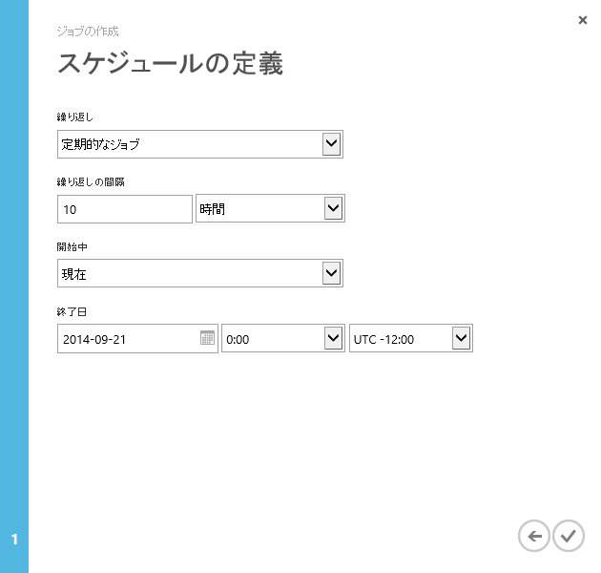Click the 繰り返し field label
The height and width of the screenshot is (573, 601).
coord(75,117)
